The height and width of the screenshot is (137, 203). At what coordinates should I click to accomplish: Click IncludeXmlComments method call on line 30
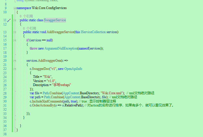47,101
